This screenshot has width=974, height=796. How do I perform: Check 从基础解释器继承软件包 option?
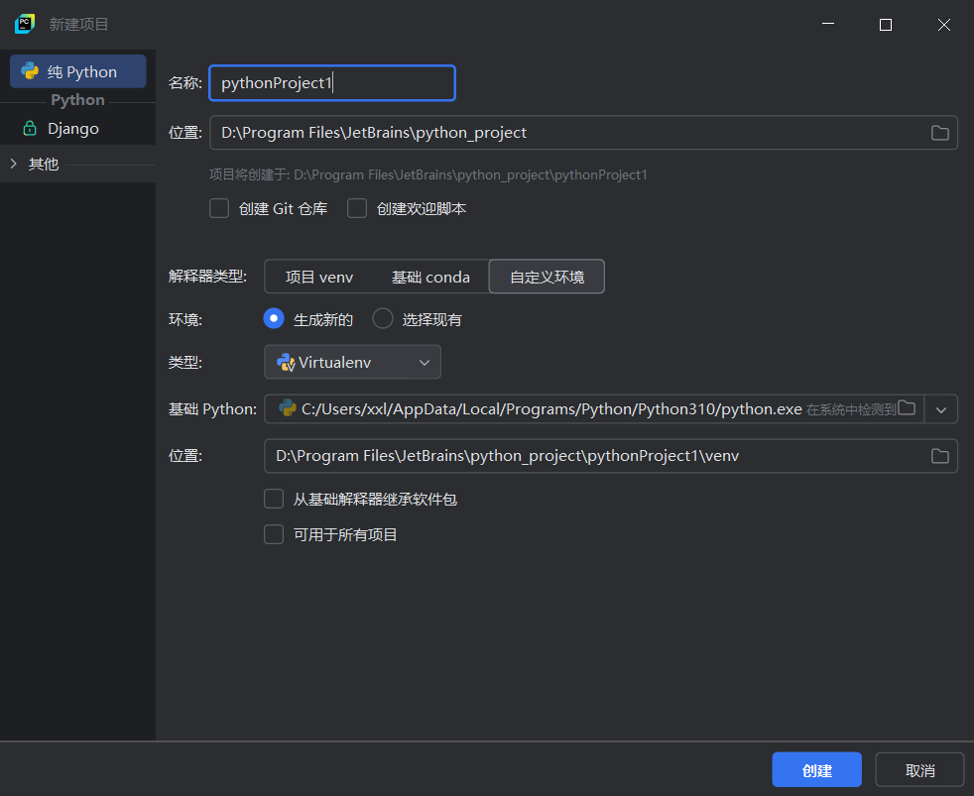click(274, 499)
